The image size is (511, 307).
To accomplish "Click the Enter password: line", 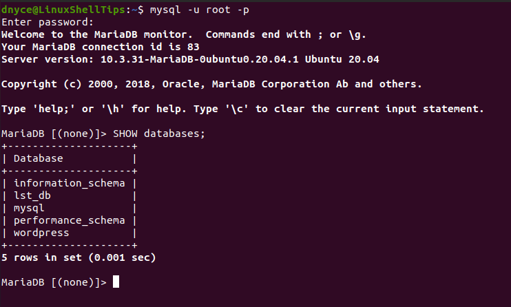I will tap(48, 23).
